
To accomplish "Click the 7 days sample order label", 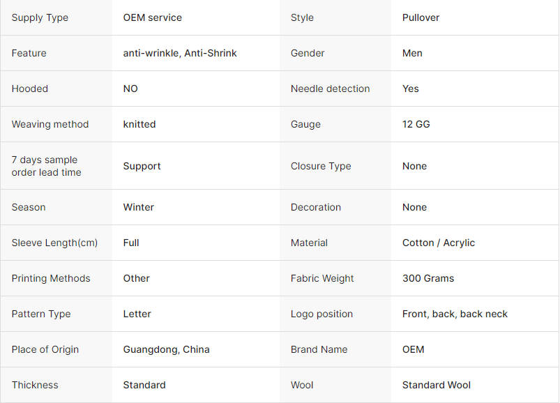I will [46, 166].
